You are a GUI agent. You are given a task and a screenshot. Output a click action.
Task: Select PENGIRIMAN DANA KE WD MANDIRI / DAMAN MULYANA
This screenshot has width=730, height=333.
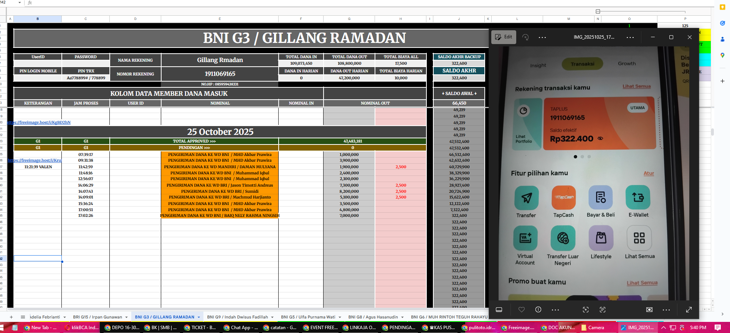220,167
